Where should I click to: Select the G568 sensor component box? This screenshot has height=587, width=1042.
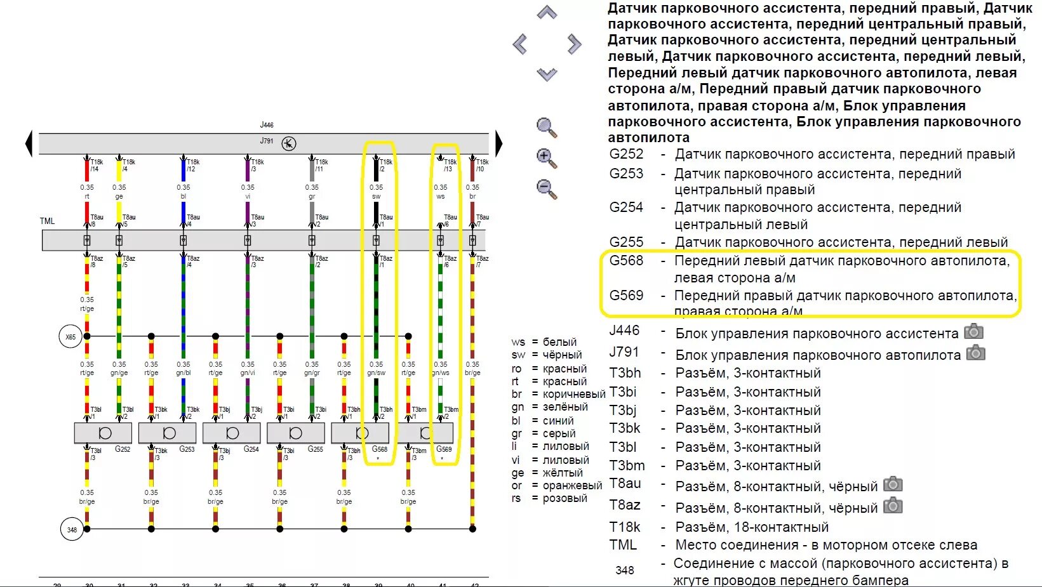pyautogui.click(x=360, y=433)
